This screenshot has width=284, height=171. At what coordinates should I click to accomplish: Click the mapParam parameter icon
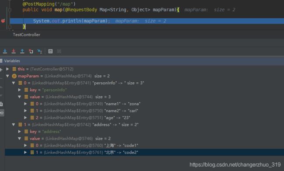click(x=14, y=76)
